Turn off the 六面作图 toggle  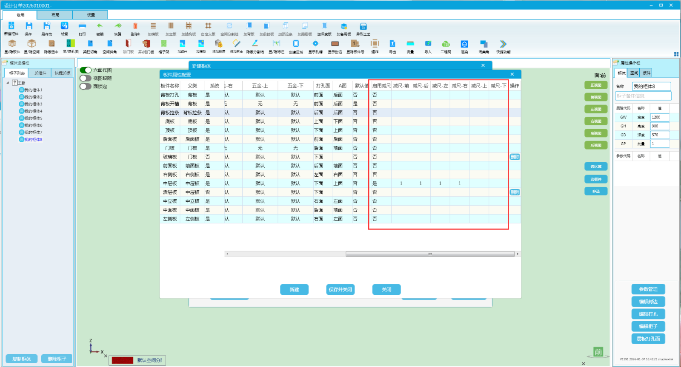(x=86, y=70)
